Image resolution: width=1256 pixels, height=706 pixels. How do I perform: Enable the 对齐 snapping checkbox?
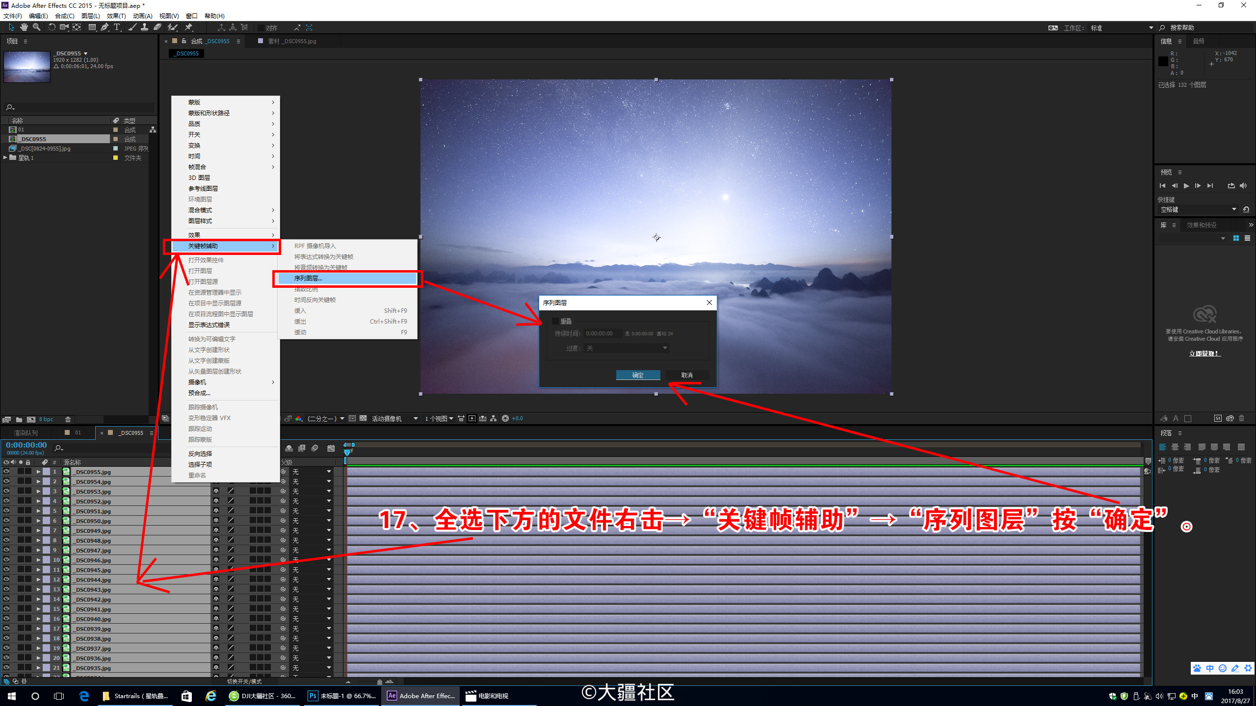point(262,28)
